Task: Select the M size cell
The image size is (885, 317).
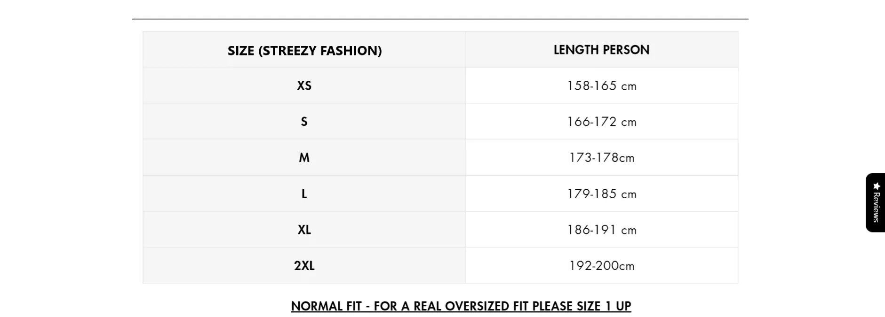Action: (304, 158)
